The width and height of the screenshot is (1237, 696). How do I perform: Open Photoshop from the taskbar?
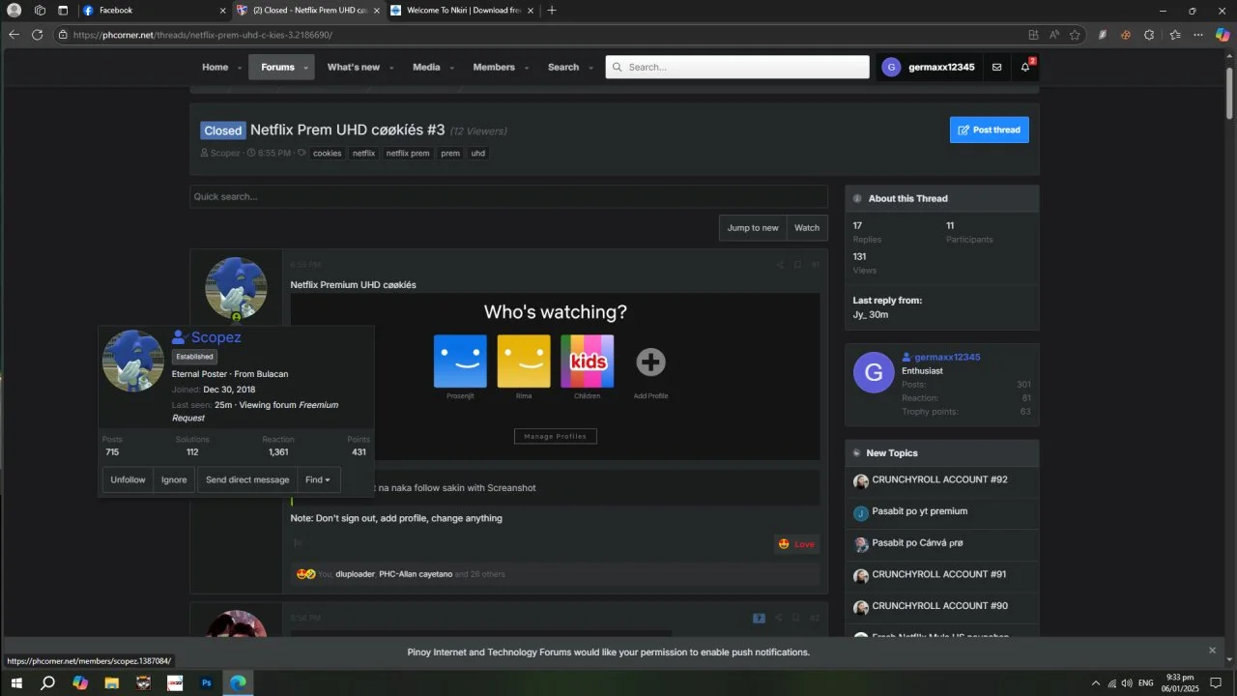tap(206, 682)
